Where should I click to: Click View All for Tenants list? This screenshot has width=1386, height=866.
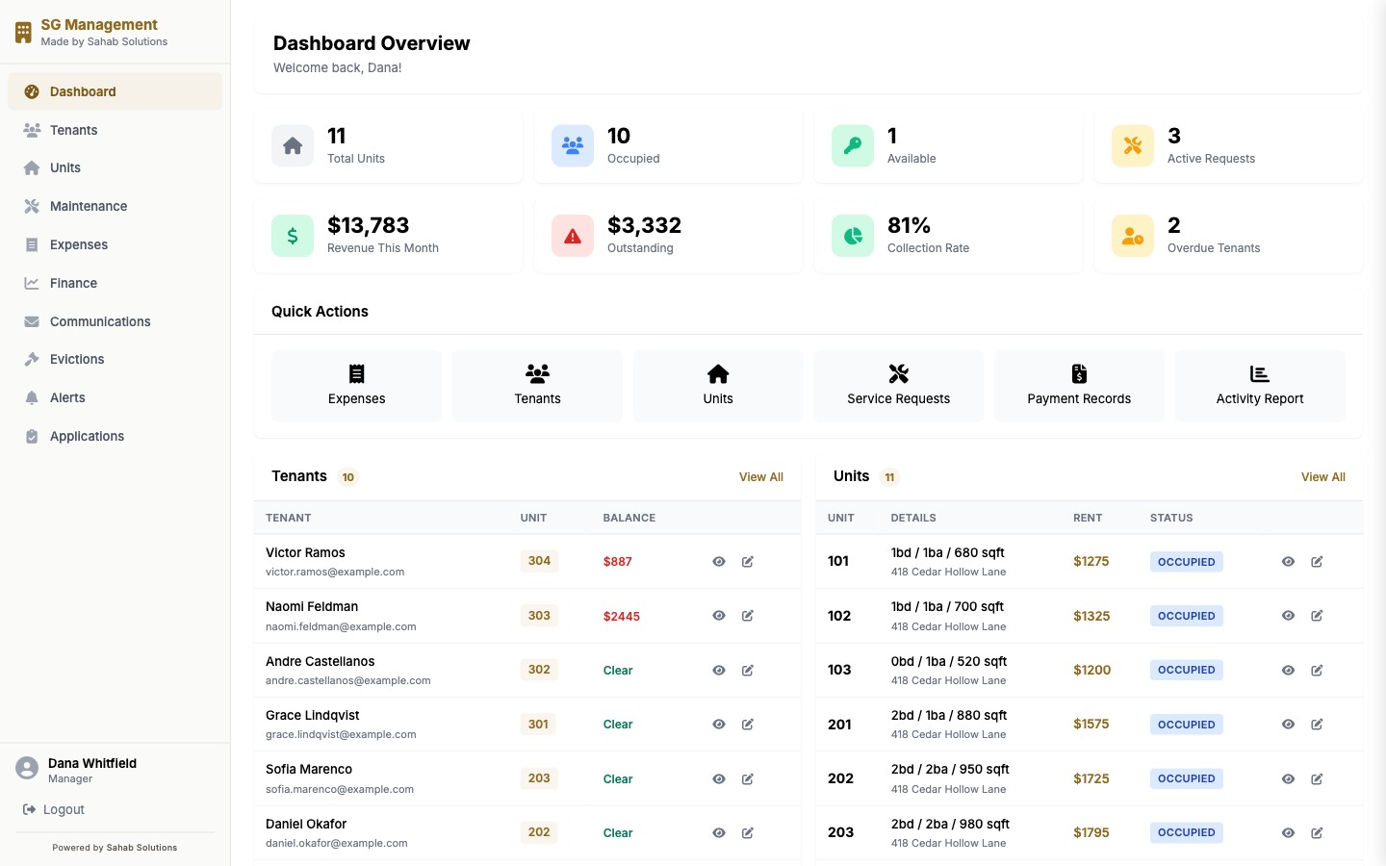[761, 477]
